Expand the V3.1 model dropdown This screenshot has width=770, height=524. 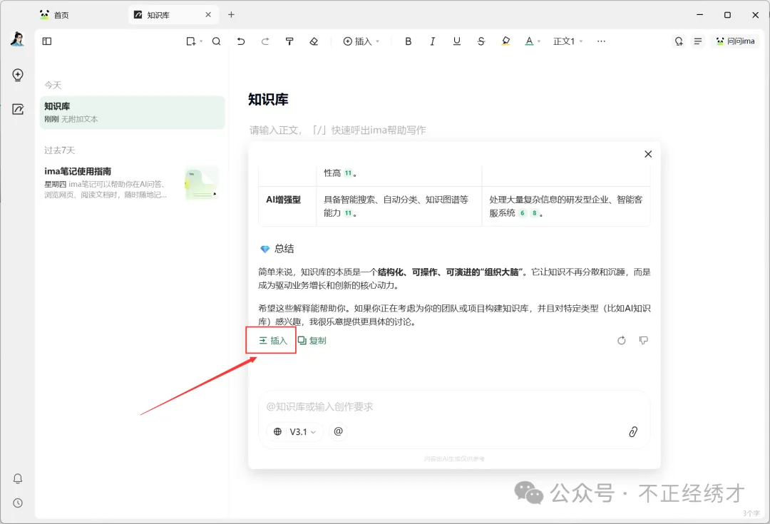click(x=302, y=431)
